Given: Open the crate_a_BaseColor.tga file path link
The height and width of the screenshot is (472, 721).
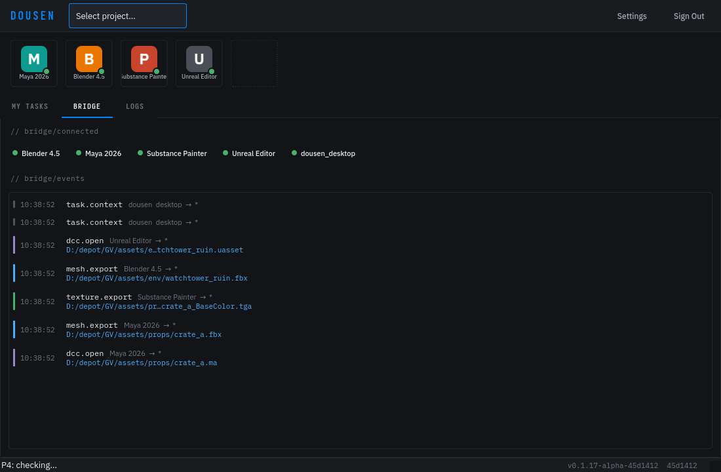Looking at the screenshot, I should coord(159,306).
